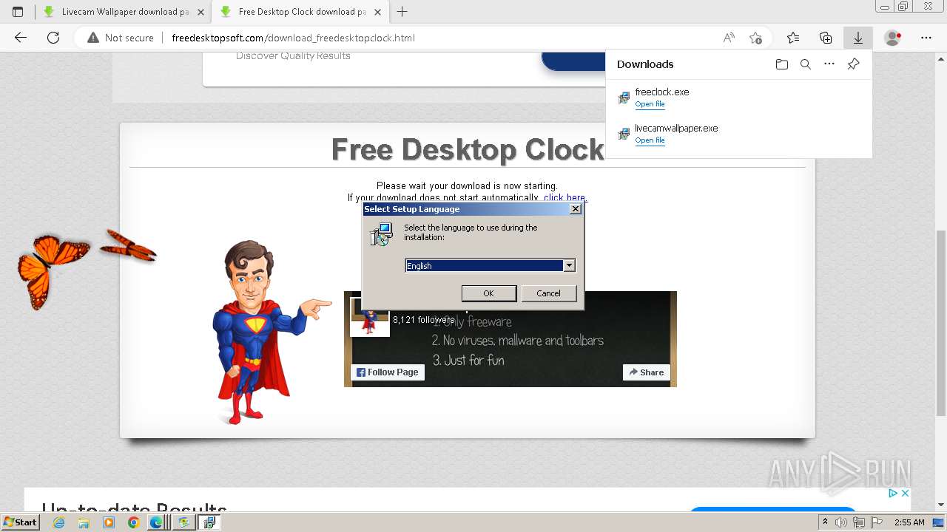
Task: Click the address bar URL
Action: tap(293, 38)
